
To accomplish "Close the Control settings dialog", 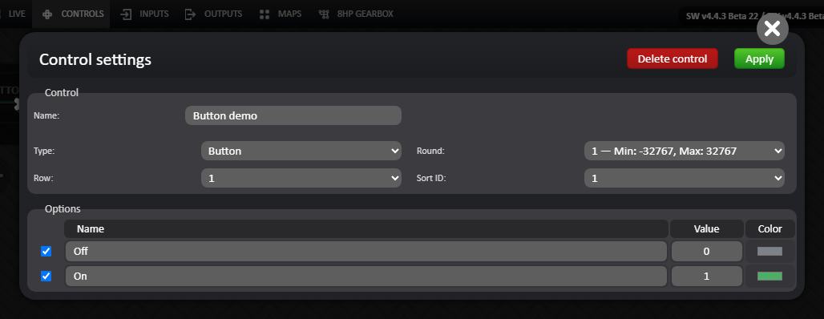I will [x=773, y=28].
